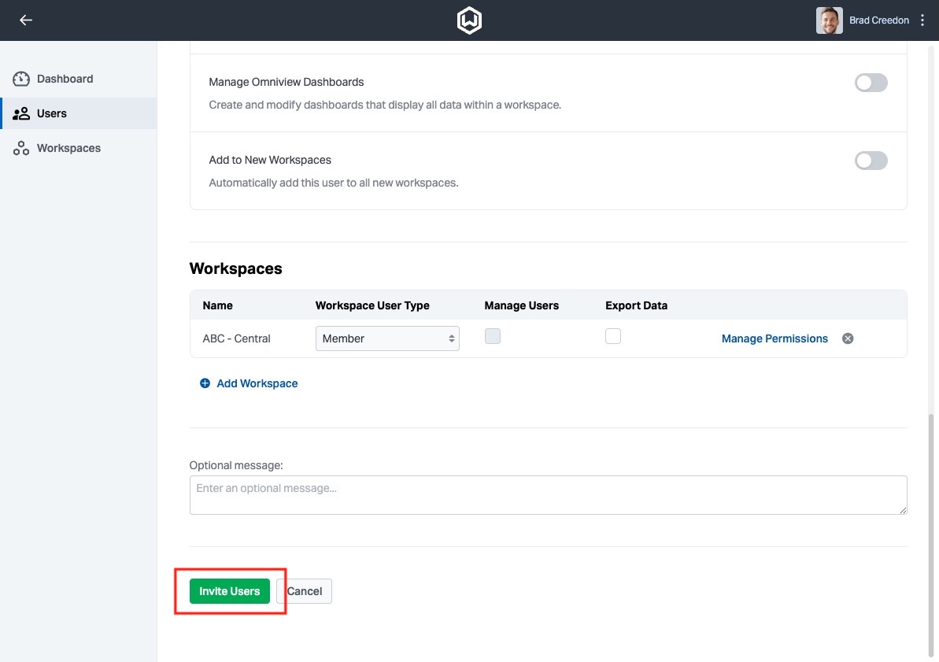Focus the Optional message text box
This screenshot has width=939, height=662.
pyautogui.click(x=548, y=495)
